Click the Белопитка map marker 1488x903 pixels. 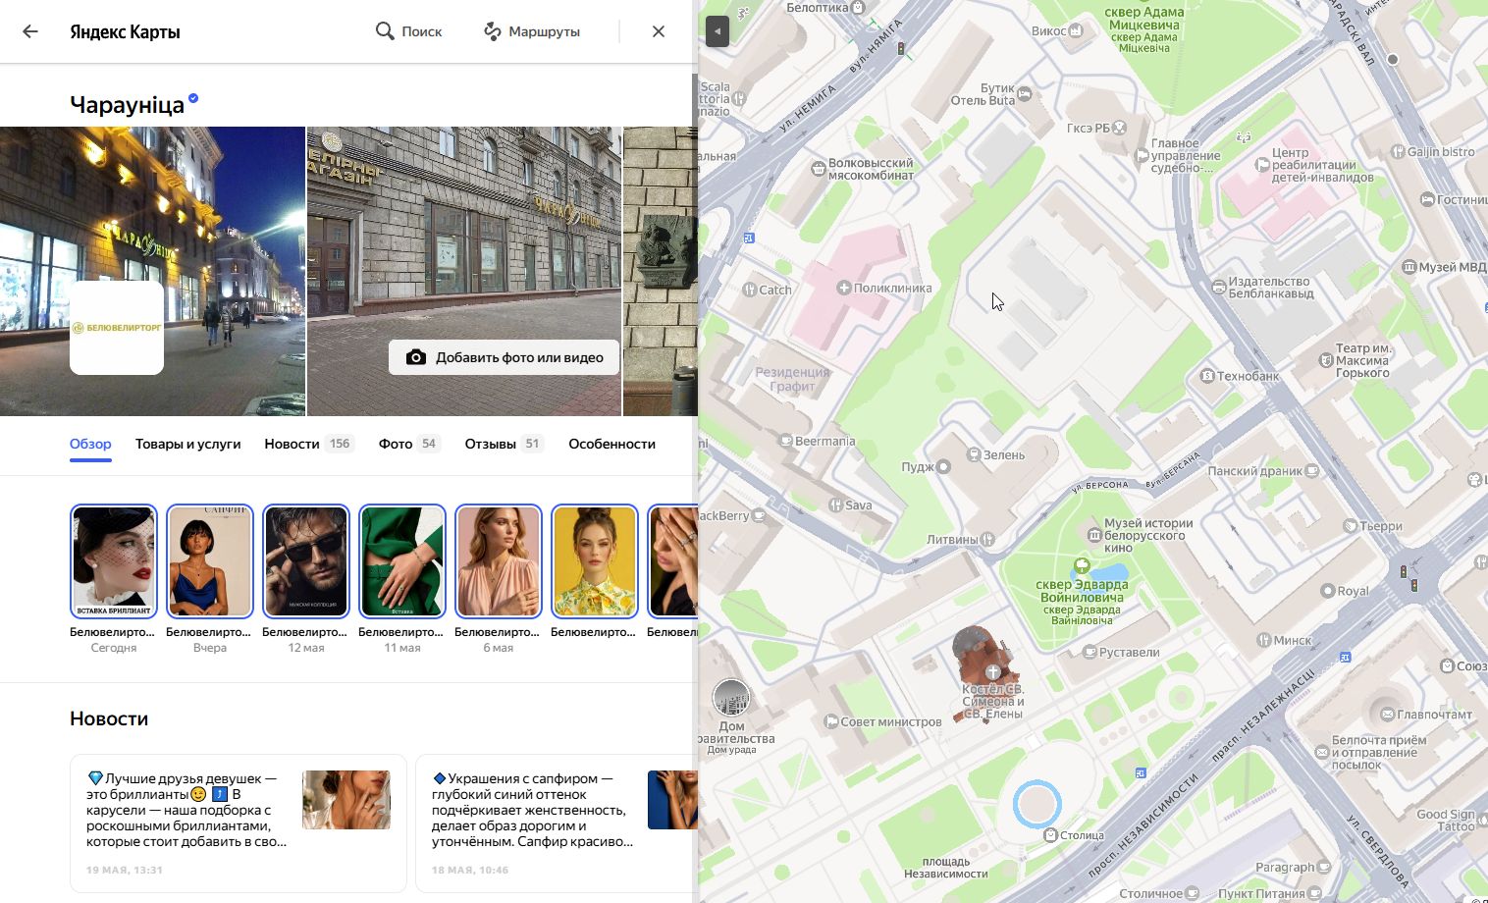pyautogui.click(x=858, y=8)
